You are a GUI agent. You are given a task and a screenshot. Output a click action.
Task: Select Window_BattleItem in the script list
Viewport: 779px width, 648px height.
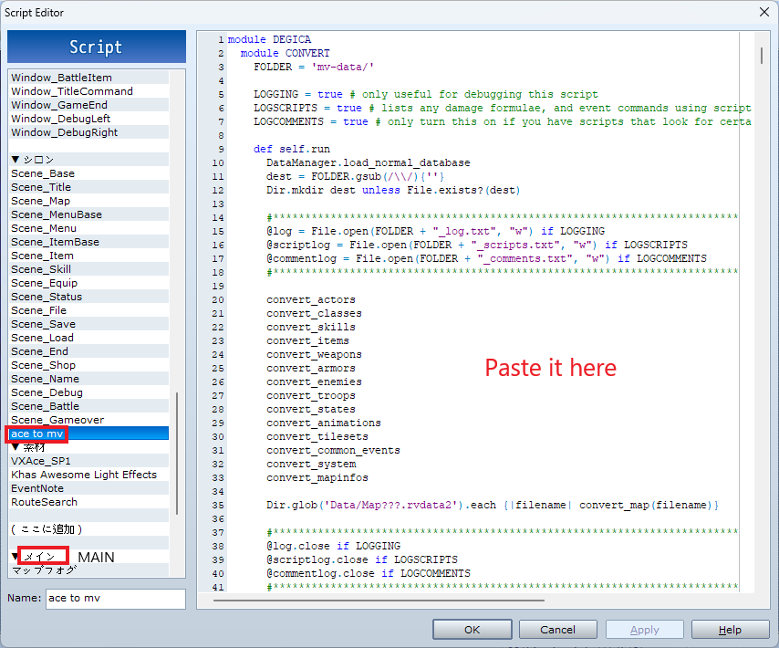click(x=88, y=78)
